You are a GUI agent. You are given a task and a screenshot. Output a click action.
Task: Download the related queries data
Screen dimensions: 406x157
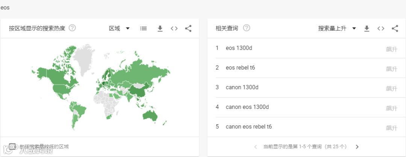pyautogui.click(x=367, y=29)
